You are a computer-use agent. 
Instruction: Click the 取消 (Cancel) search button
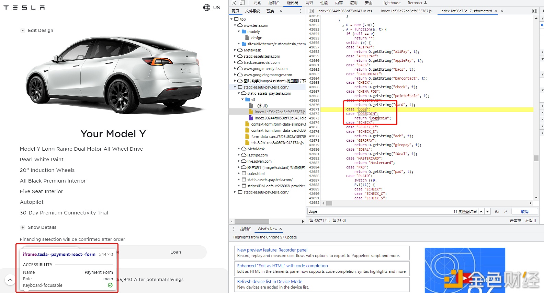click(x=524, y=212)
